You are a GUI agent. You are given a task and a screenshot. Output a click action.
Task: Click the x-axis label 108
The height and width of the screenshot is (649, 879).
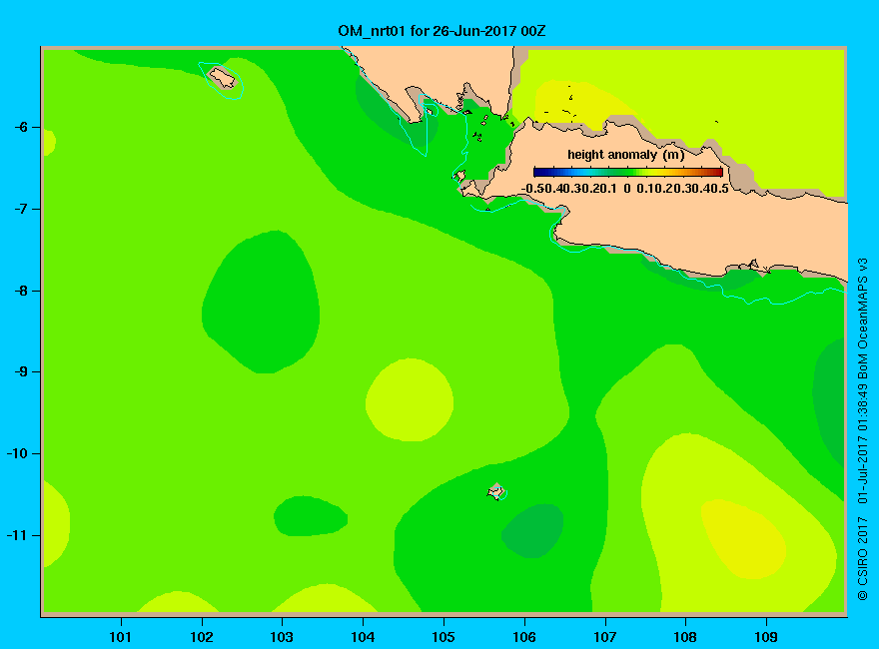point(685,637)
